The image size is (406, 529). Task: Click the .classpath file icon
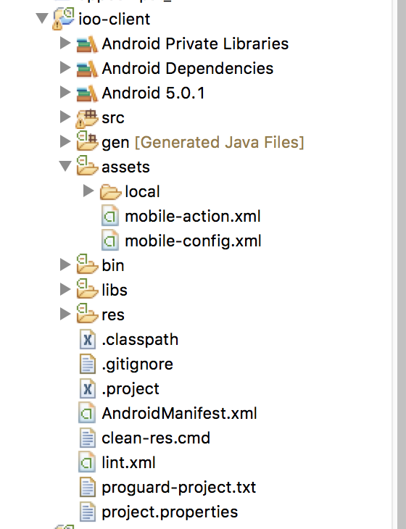[88, 339]
